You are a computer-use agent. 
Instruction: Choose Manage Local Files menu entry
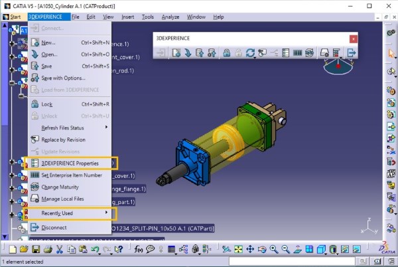tap(70, 199)
